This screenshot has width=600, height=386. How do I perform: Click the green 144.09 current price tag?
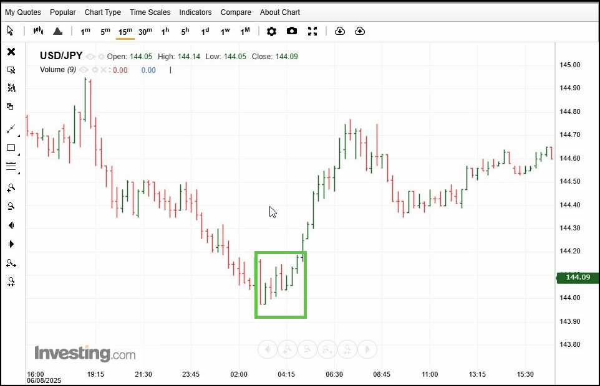578,277
